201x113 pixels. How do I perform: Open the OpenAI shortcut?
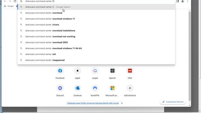(112, 73)
